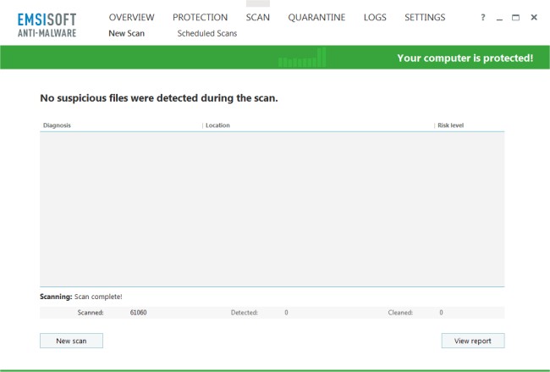Click the 'Scanned:' label
The image size is (550, 372).
[91, 313]
